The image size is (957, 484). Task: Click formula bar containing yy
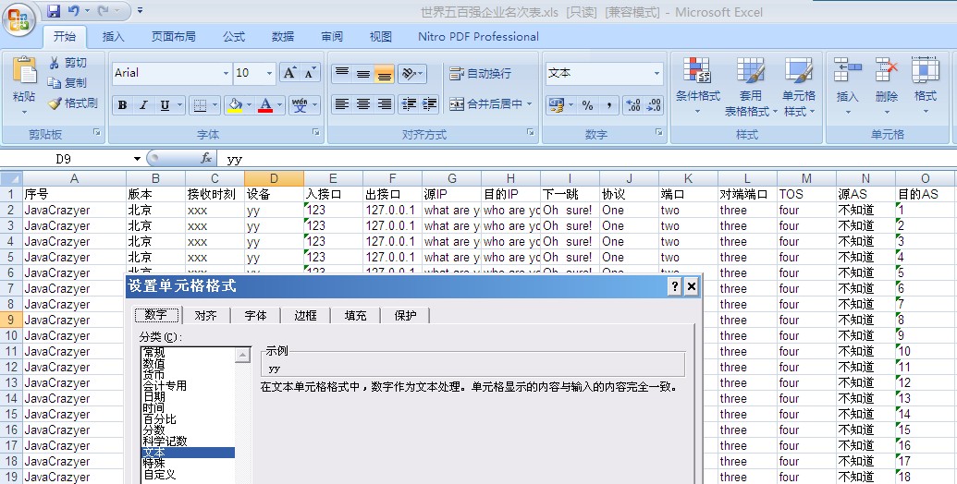pyautogui.click(x=586, y=159)
